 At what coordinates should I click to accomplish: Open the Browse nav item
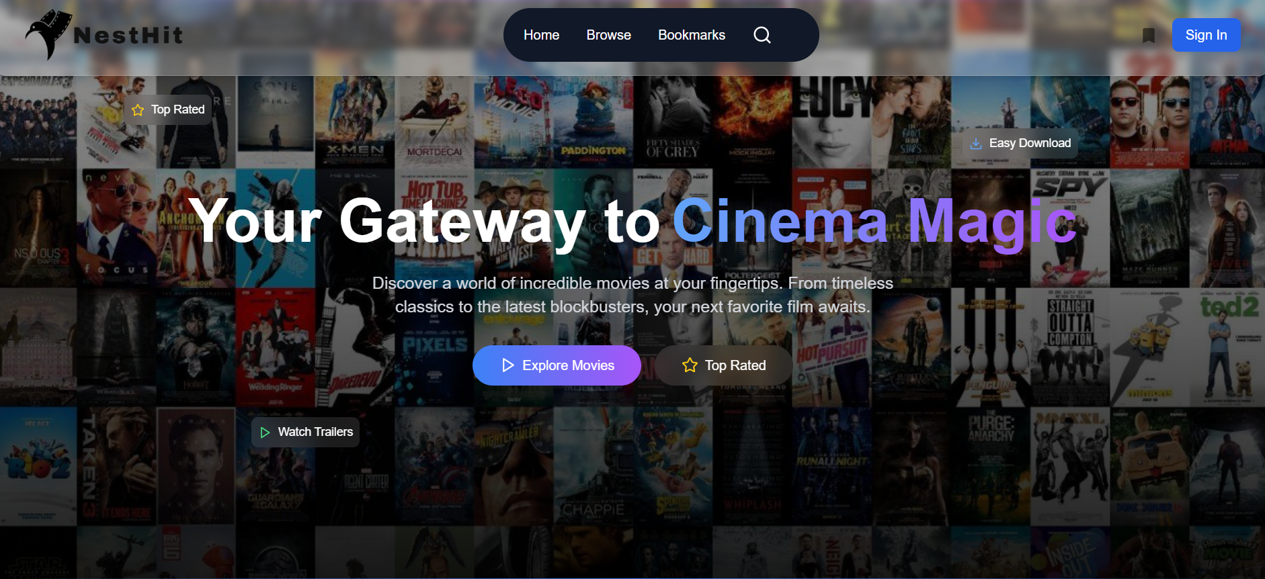[608, 35]
